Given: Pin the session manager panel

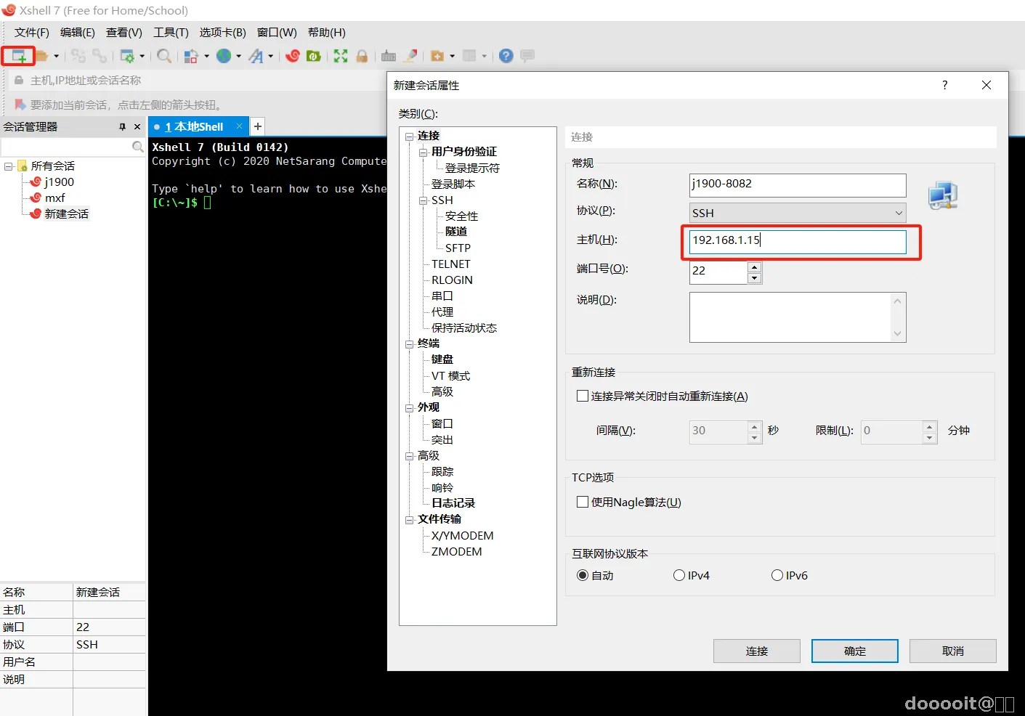Looking at the screenshot, I should point(122,126).
